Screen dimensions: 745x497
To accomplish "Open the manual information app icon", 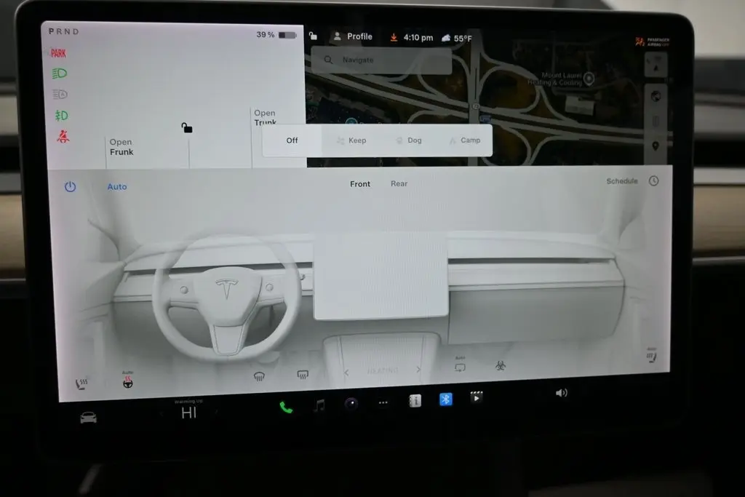I will (x=415, y=400).
